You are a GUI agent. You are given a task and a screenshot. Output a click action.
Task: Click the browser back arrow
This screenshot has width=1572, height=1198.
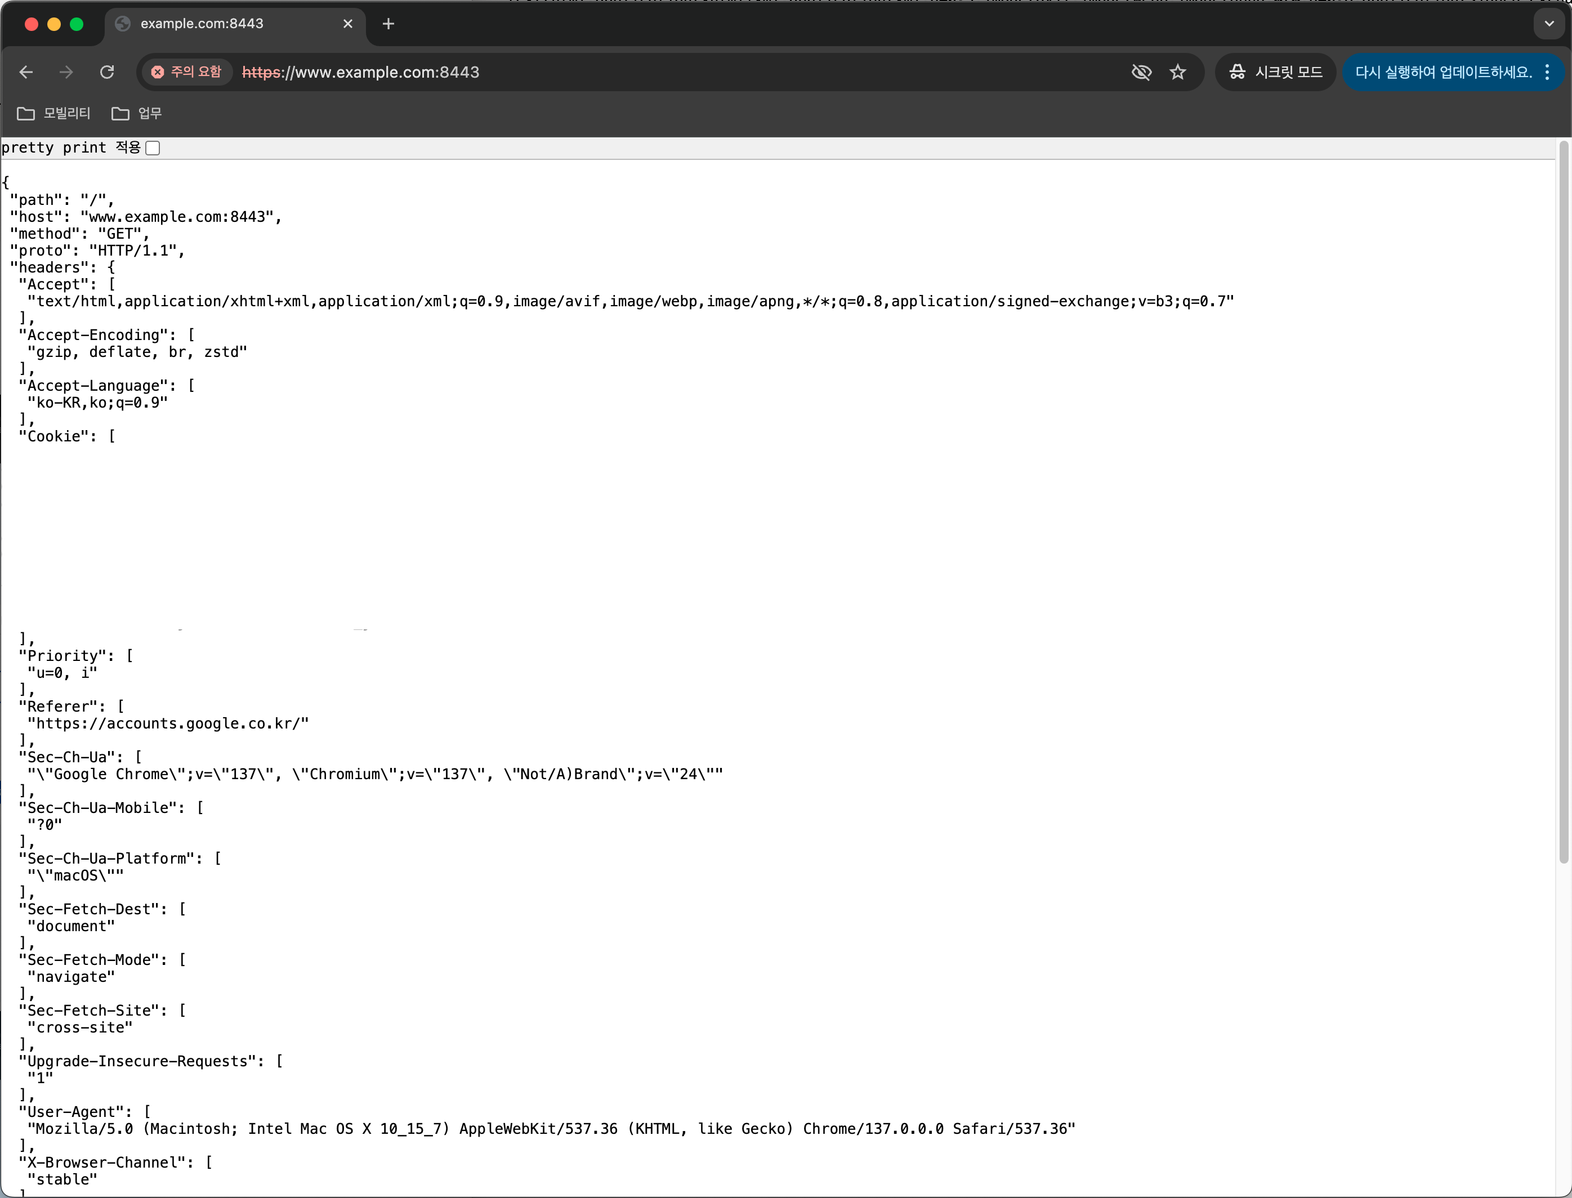[x=26, y=72]
